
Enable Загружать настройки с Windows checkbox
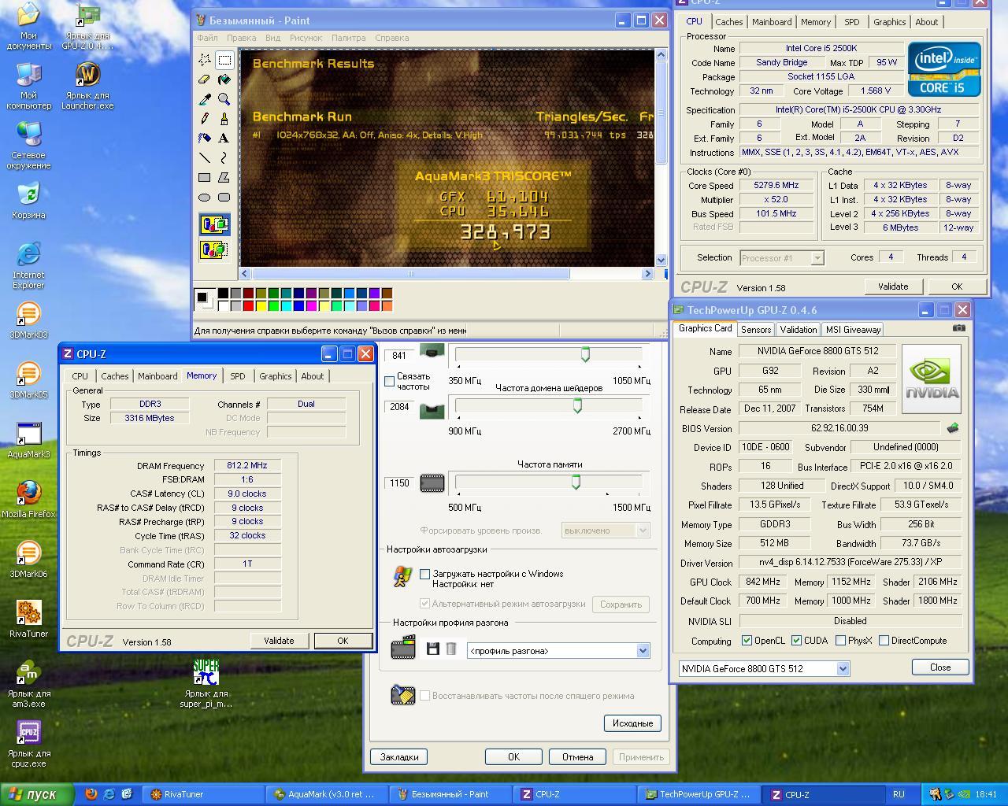pos(425,574)
